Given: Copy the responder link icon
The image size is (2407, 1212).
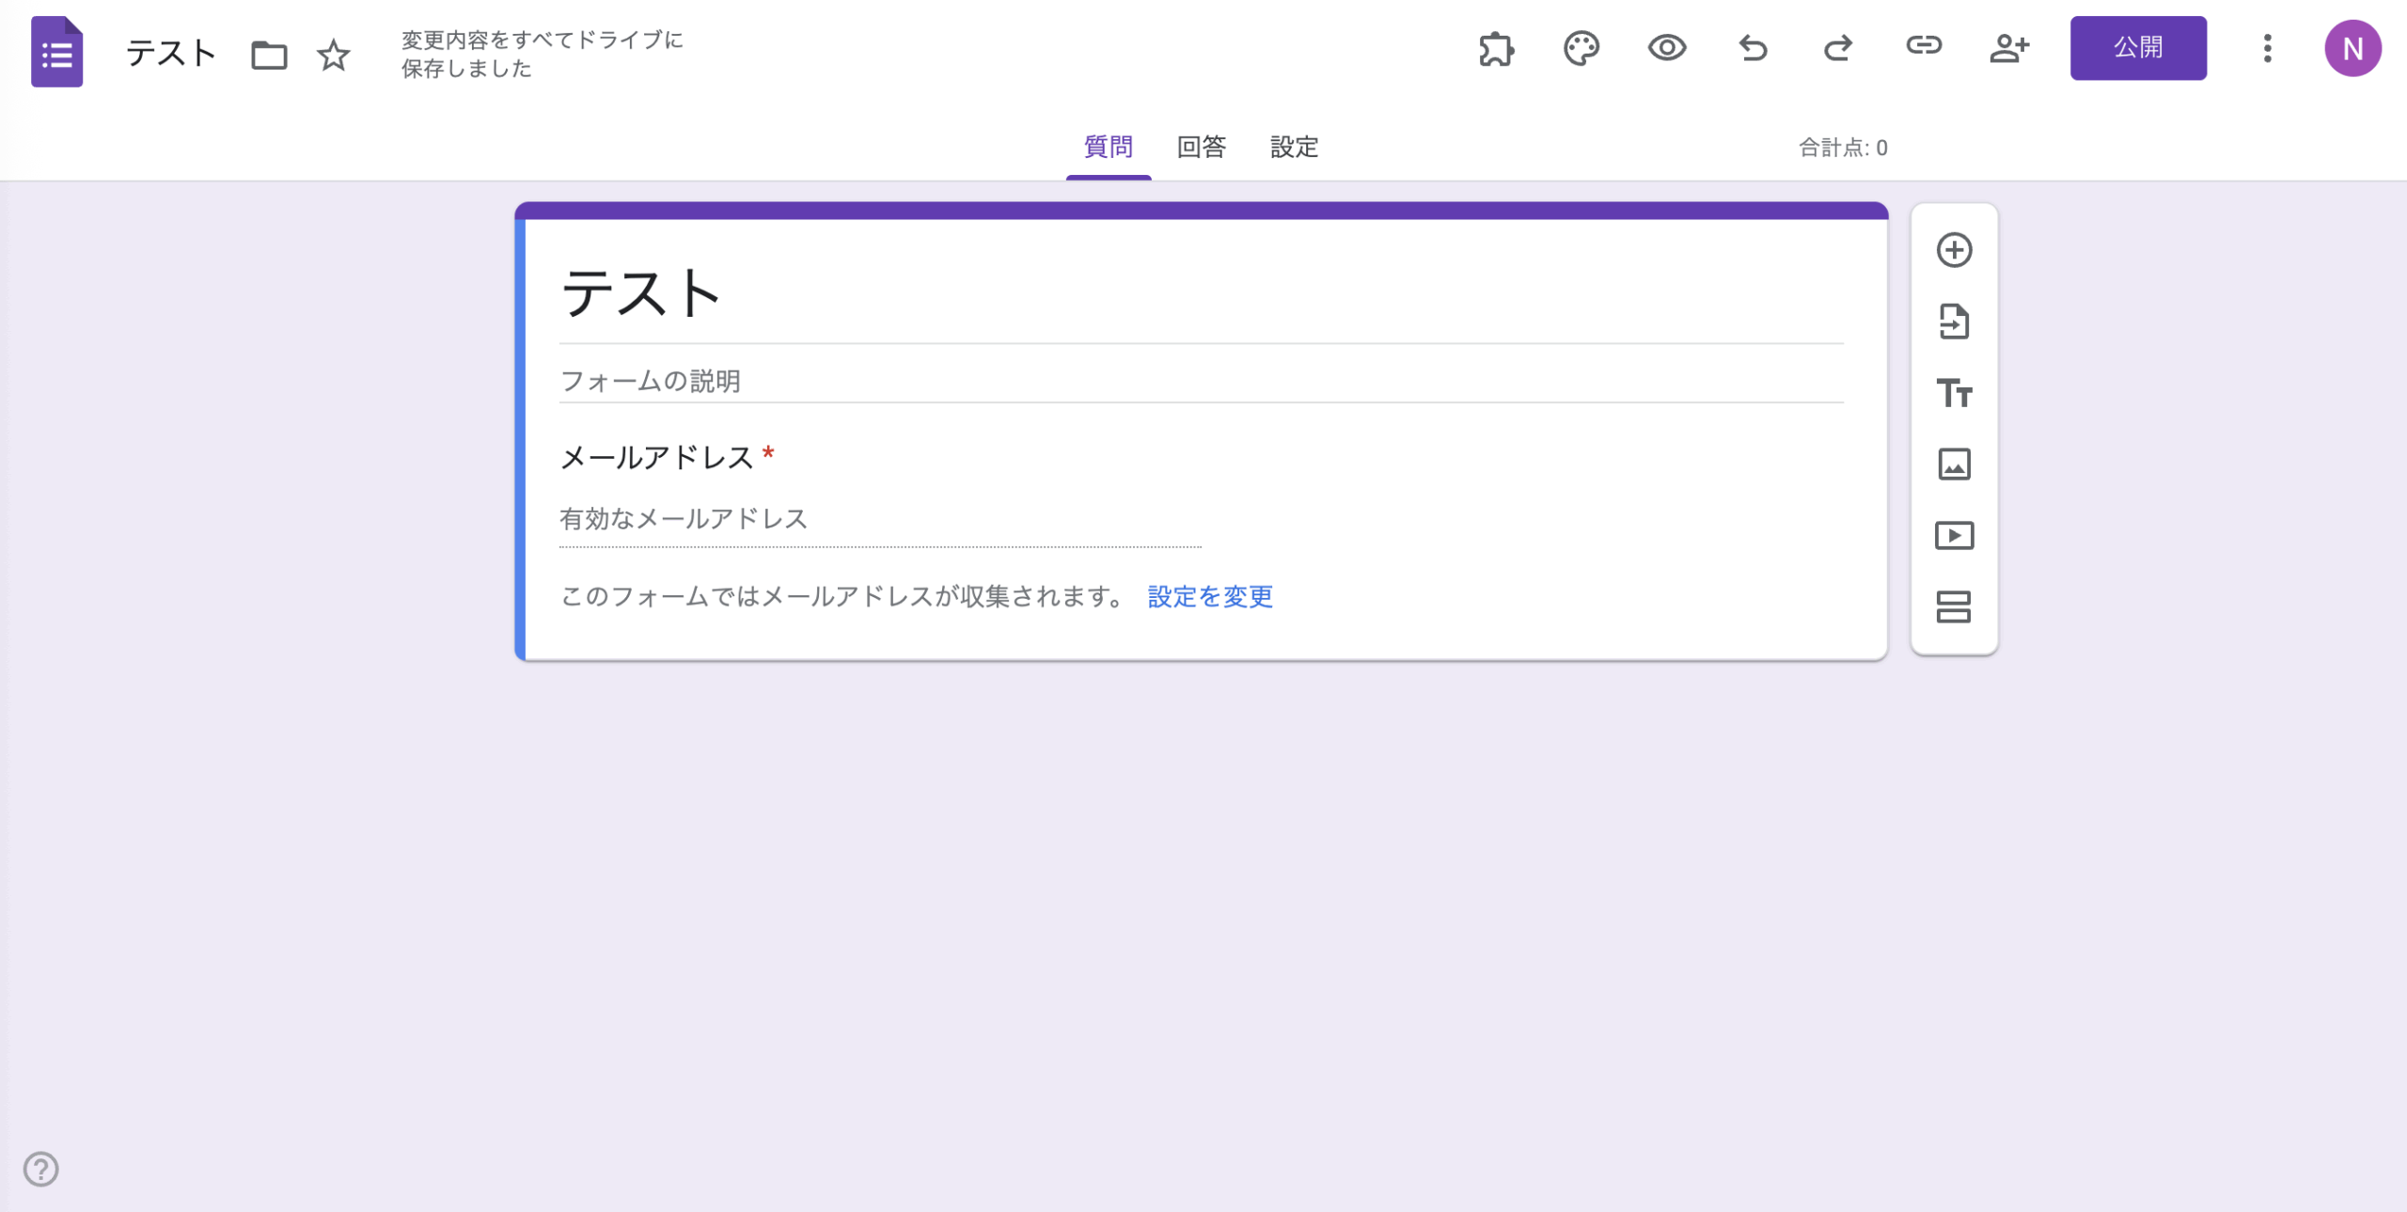Looking at the screenshot, I should tap(1924, 49).
